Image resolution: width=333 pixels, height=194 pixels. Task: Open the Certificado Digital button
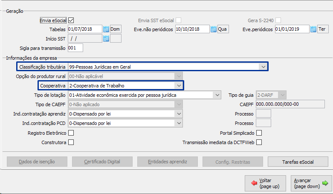pos(102,162)
